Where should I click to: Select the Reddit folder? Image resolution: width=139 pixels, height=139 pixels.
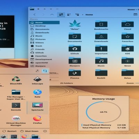101,73
